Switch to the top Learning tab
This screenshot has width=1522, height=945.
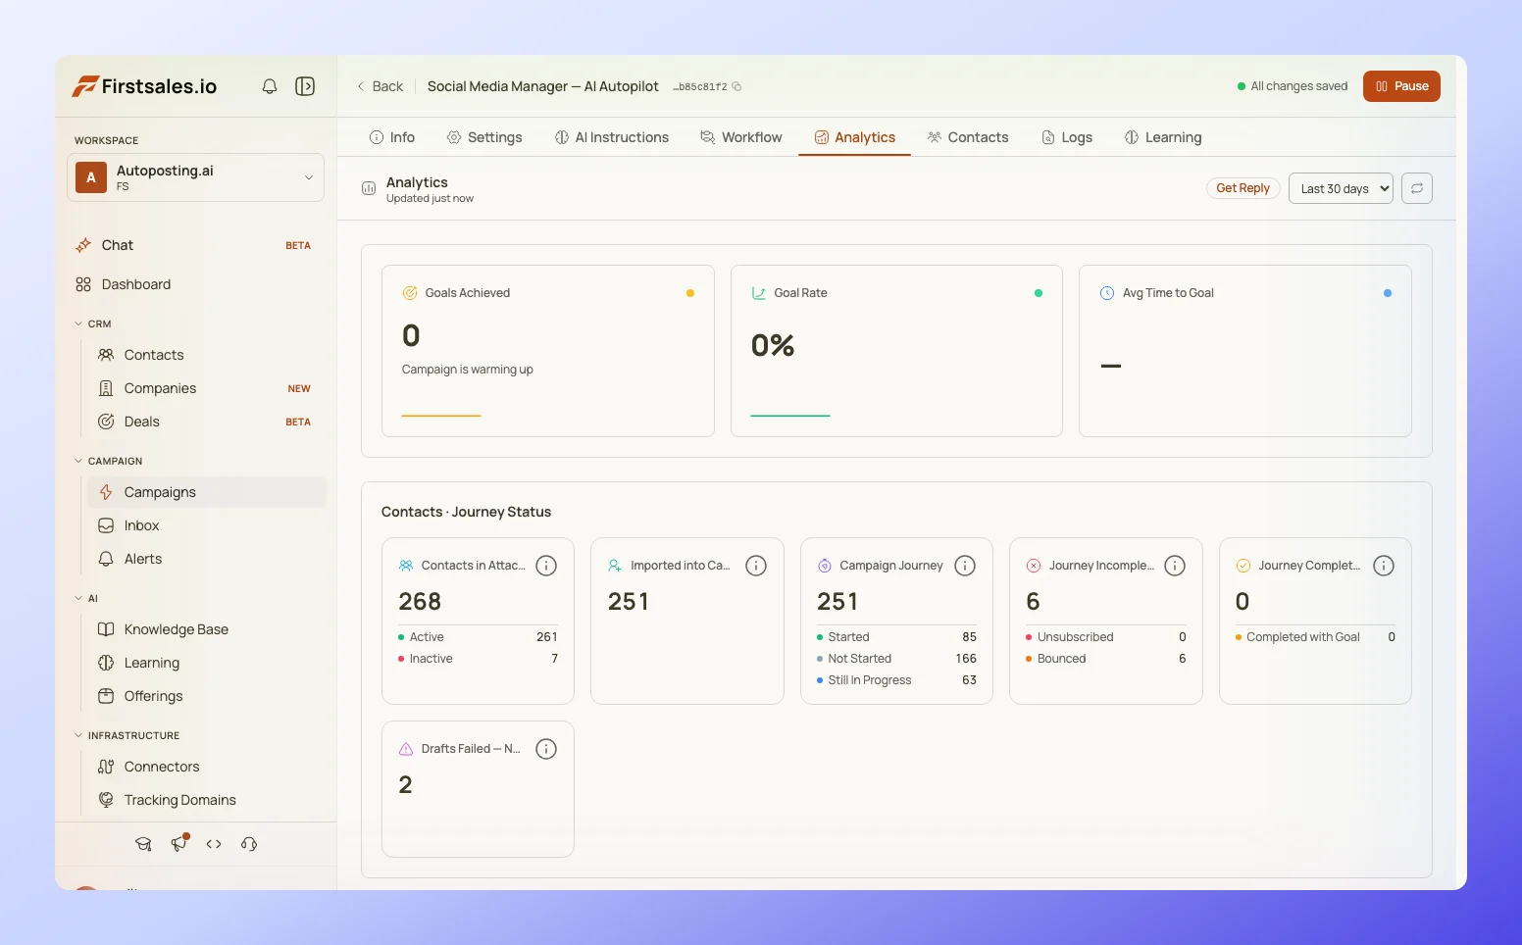click(1163, 137)
